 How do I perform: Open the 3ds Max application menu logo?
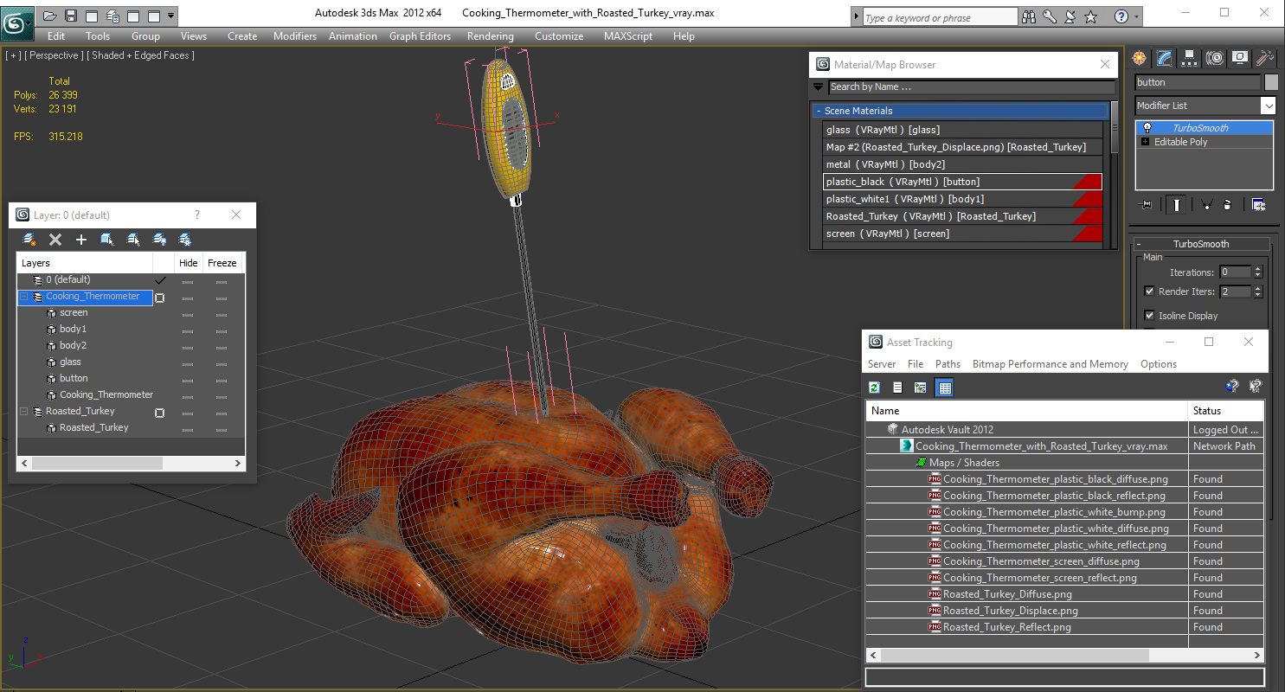click(17, 22)
